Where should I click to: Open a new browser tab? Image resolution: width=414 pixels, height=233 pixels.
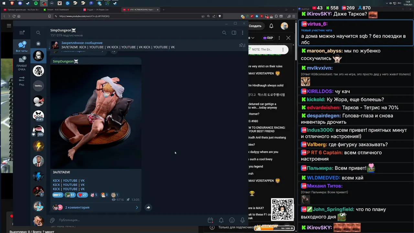click(164, 10)
